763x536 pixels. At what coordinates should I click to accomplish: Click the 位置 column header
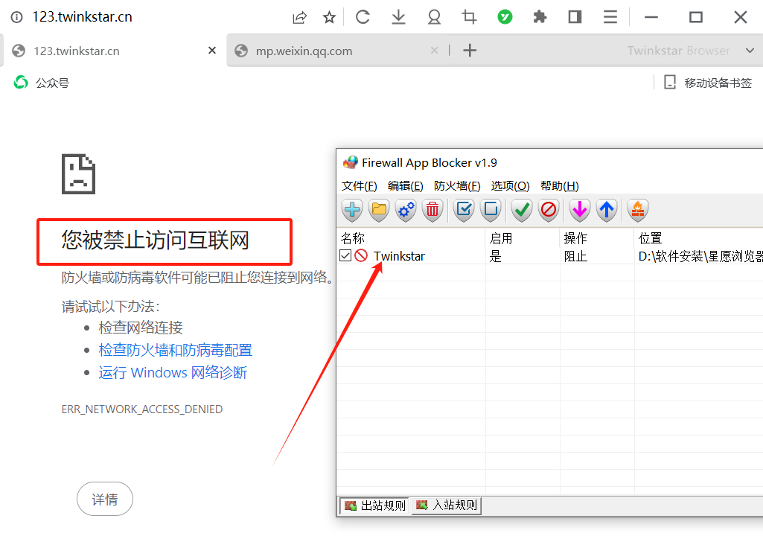tap(699, 238)
